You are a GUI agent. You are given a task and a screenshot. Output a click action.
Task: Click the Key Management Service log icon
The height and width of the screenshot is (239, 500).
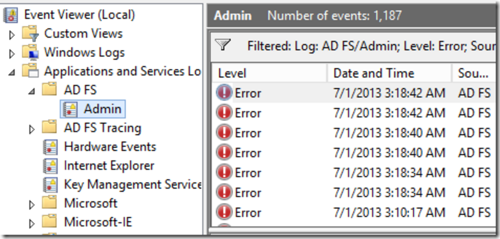[x=50, y=184]
